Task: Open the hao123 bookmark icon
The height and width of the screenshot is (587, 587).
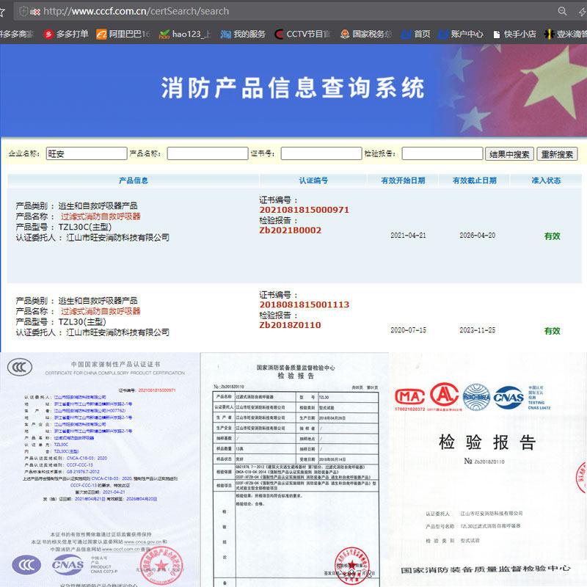Action: [x=164, y=34]
